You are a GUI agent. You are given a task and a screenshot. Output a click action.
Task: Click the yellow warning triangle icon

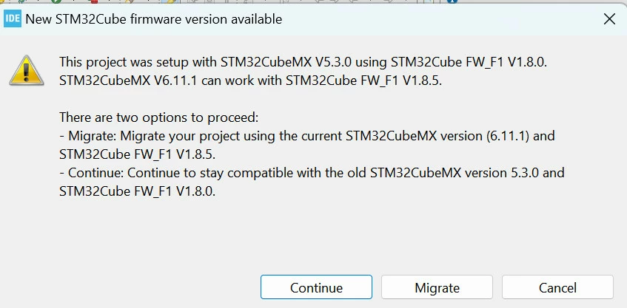27,71
